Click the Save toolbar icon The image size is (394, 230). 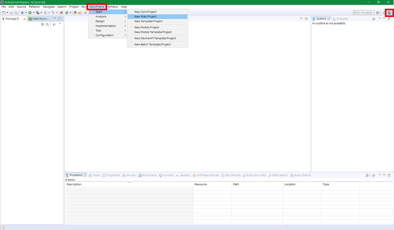coord(11,13)
